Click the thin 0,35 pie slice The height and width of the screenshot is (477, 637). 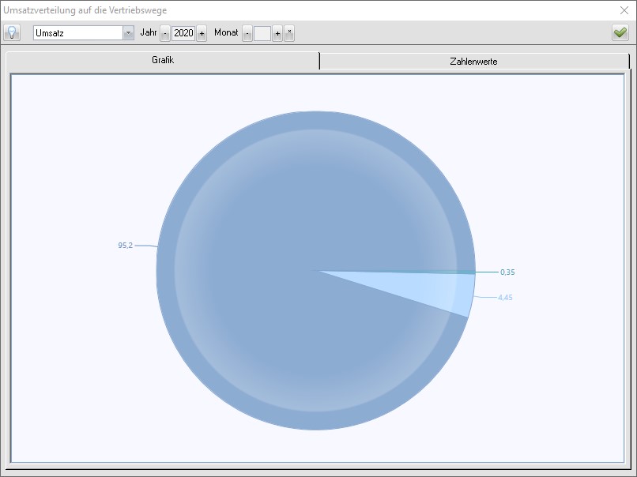pyautogui.click(x=462, y=272)
